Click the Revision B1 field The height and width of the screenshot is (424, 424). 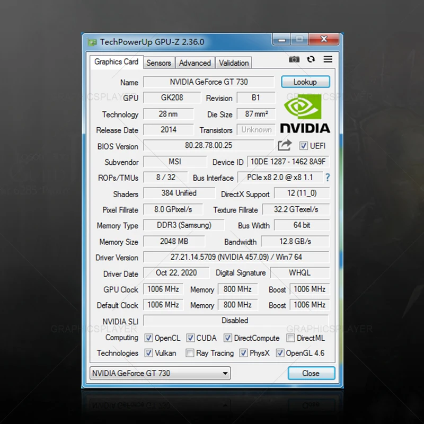pyautogui.click(x=256, y=98)
